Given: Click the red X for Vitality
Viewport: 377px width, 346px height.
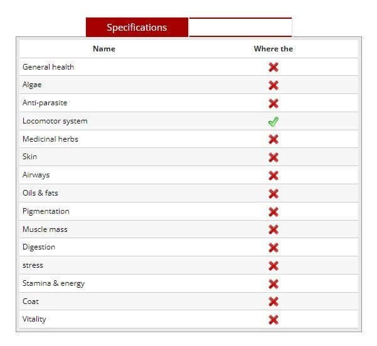Looking at the screenshot, I should click(273, 320).
